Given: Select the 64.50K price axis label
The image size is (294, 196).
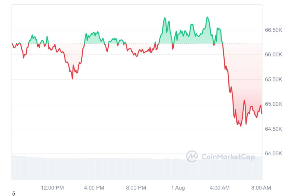Looking at the screenshot, I should point(273,129).
